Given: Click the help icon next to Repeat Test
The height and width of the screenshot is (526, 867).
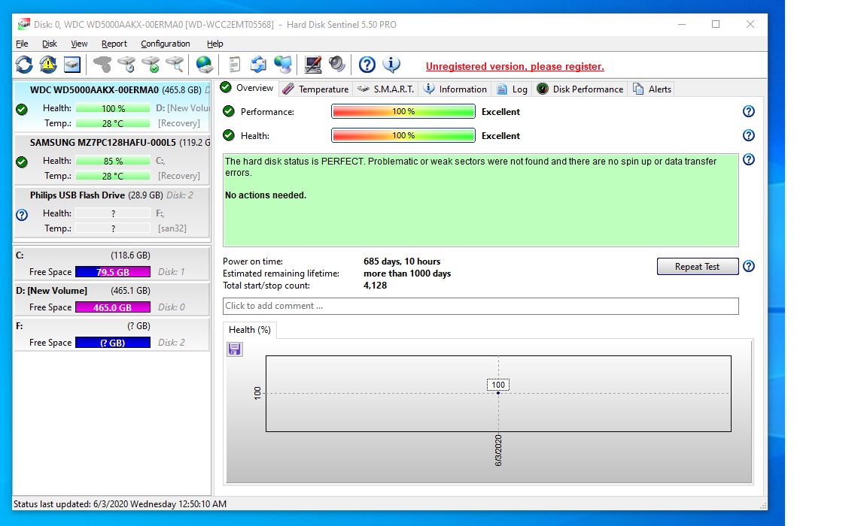Looking at the screenshot, I should (x=748, y=266).
